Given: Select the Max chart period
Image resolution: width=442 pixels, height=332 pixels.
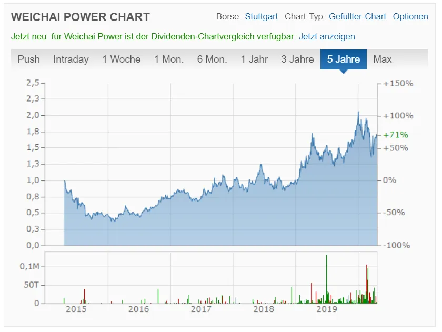Looking at the screenshot, I should (x=383, y=59).
